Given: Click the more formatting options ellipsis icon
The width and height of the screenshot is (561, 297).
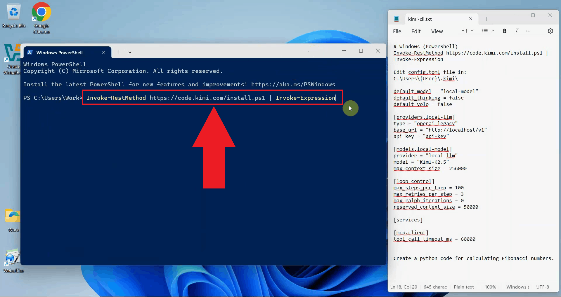Looking at the screenshot, I should [528, 31].
